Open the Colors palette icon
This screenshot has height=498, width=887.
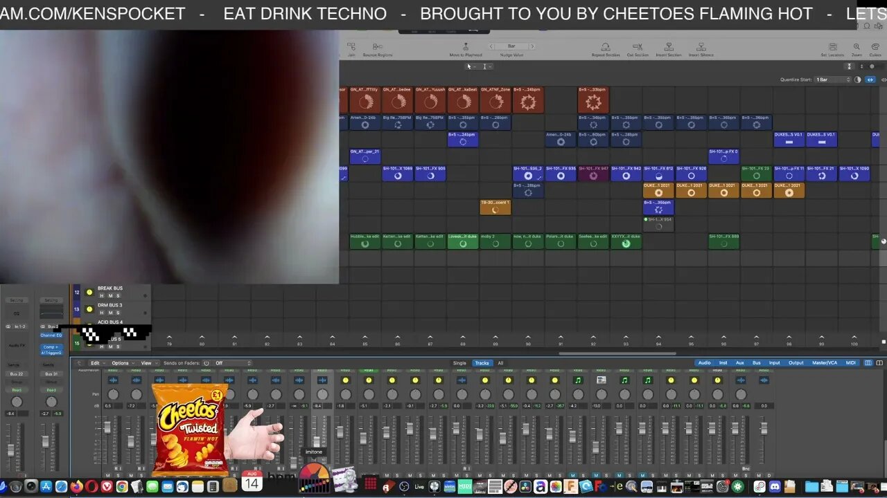pyautogui.click(x=875, y=46)
